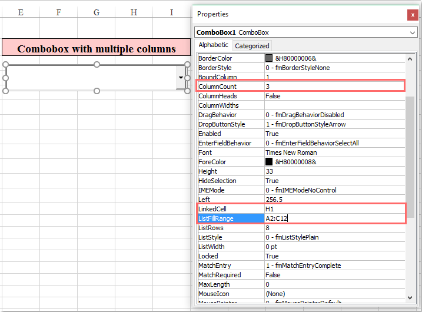Click the top-left resize handle of the combobox
This screenshot has width=422, height=312.
click(6, 65)
